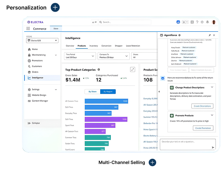The height and width of the screenshot is (169, 222).
Task: Open the setup gear icon in header
Action: tap(202, 22)
